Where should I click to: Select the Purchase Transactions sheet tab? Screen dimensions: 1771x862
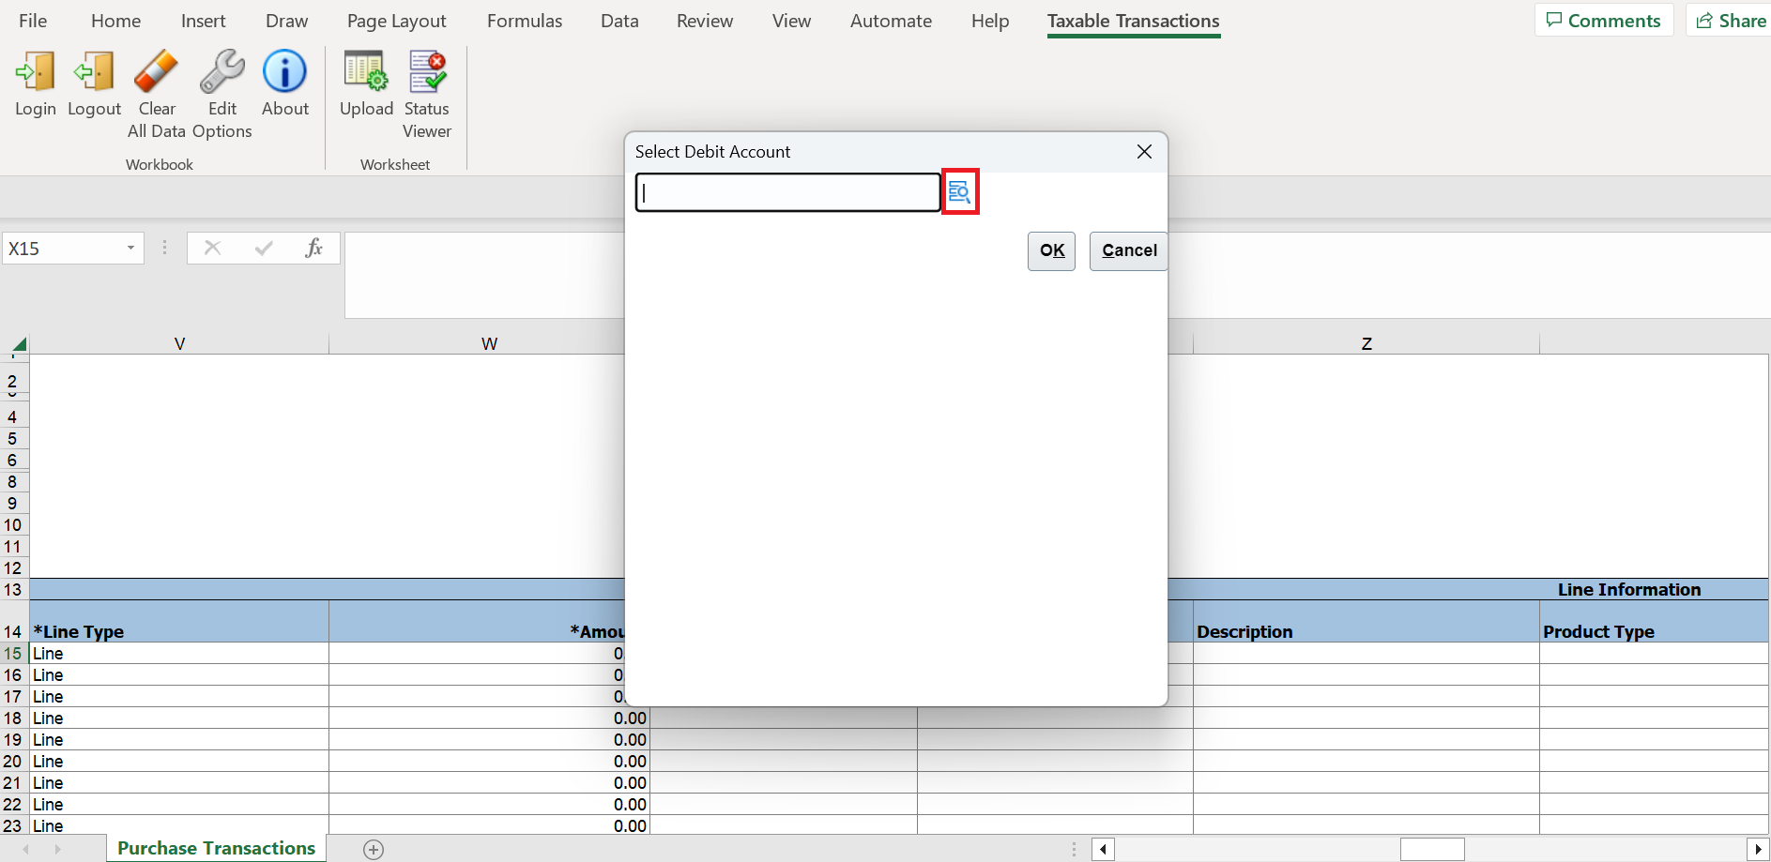215,848
